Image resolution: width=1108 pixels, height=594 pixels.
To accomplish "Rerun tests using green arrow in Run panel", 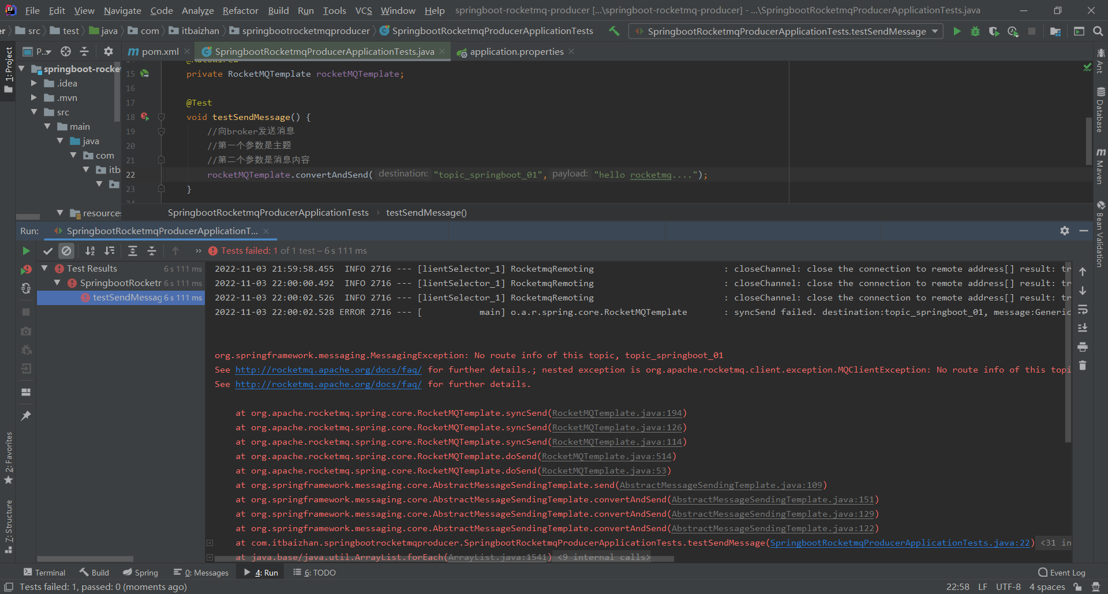I will (26, 251).
